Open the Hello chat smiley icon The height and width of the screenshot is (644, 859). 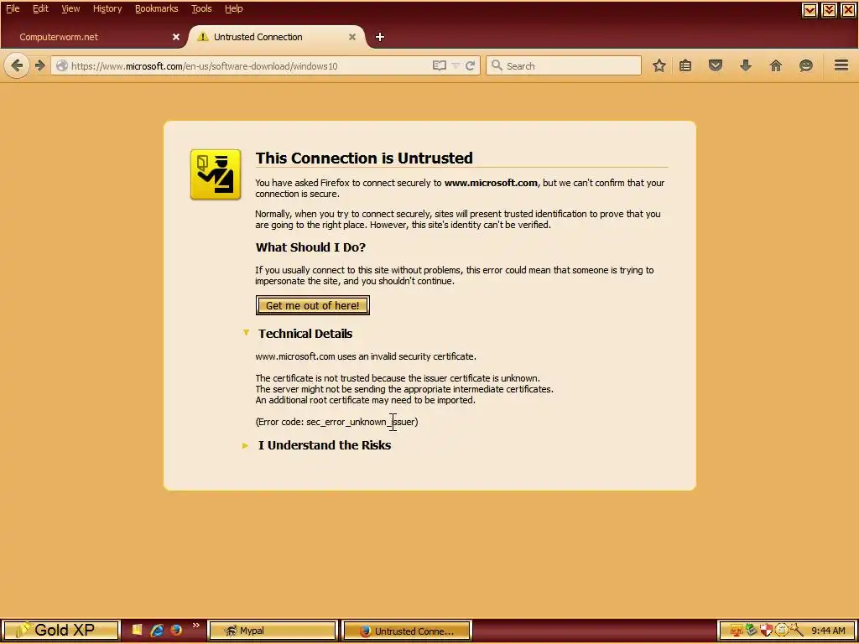(x=805, y=65)
